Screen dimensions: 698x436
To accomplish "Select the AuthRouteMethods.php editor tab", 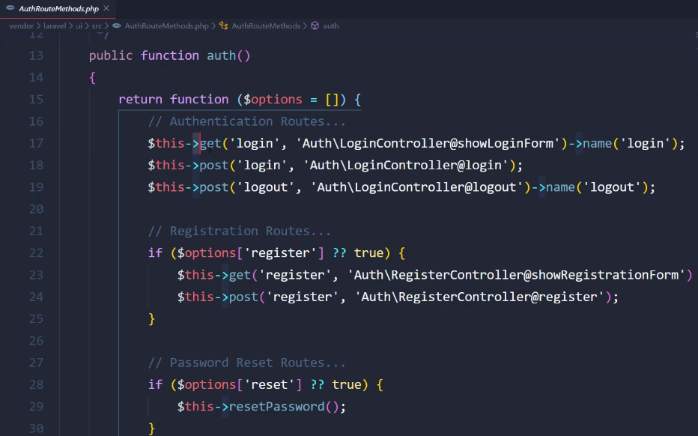I will coord(60,7).
